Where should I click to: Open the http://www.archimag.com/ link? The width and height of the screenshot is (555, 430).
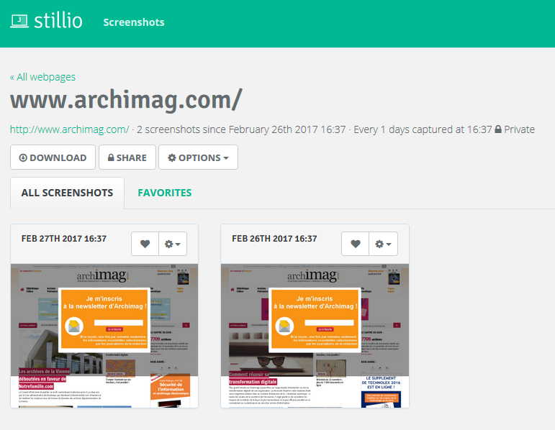[69, 129]
